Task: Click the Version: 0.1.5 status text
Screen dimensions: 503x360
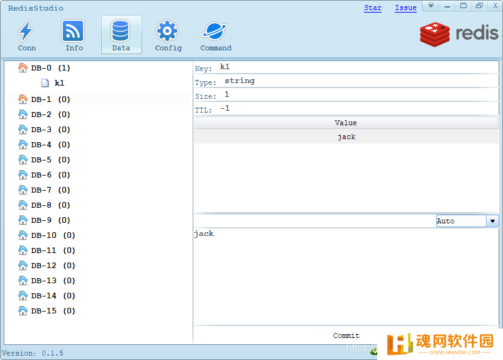Action: tap(33, 353)
